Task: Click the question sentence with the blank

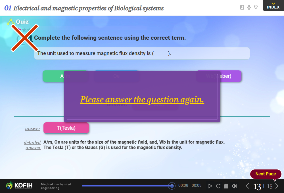Action: tap(142, 53)
